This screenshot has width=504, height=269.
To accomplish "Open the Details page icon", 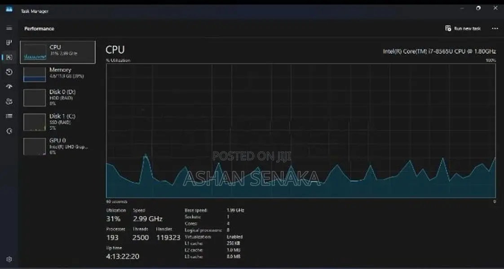I will click(x=9, y=116).
